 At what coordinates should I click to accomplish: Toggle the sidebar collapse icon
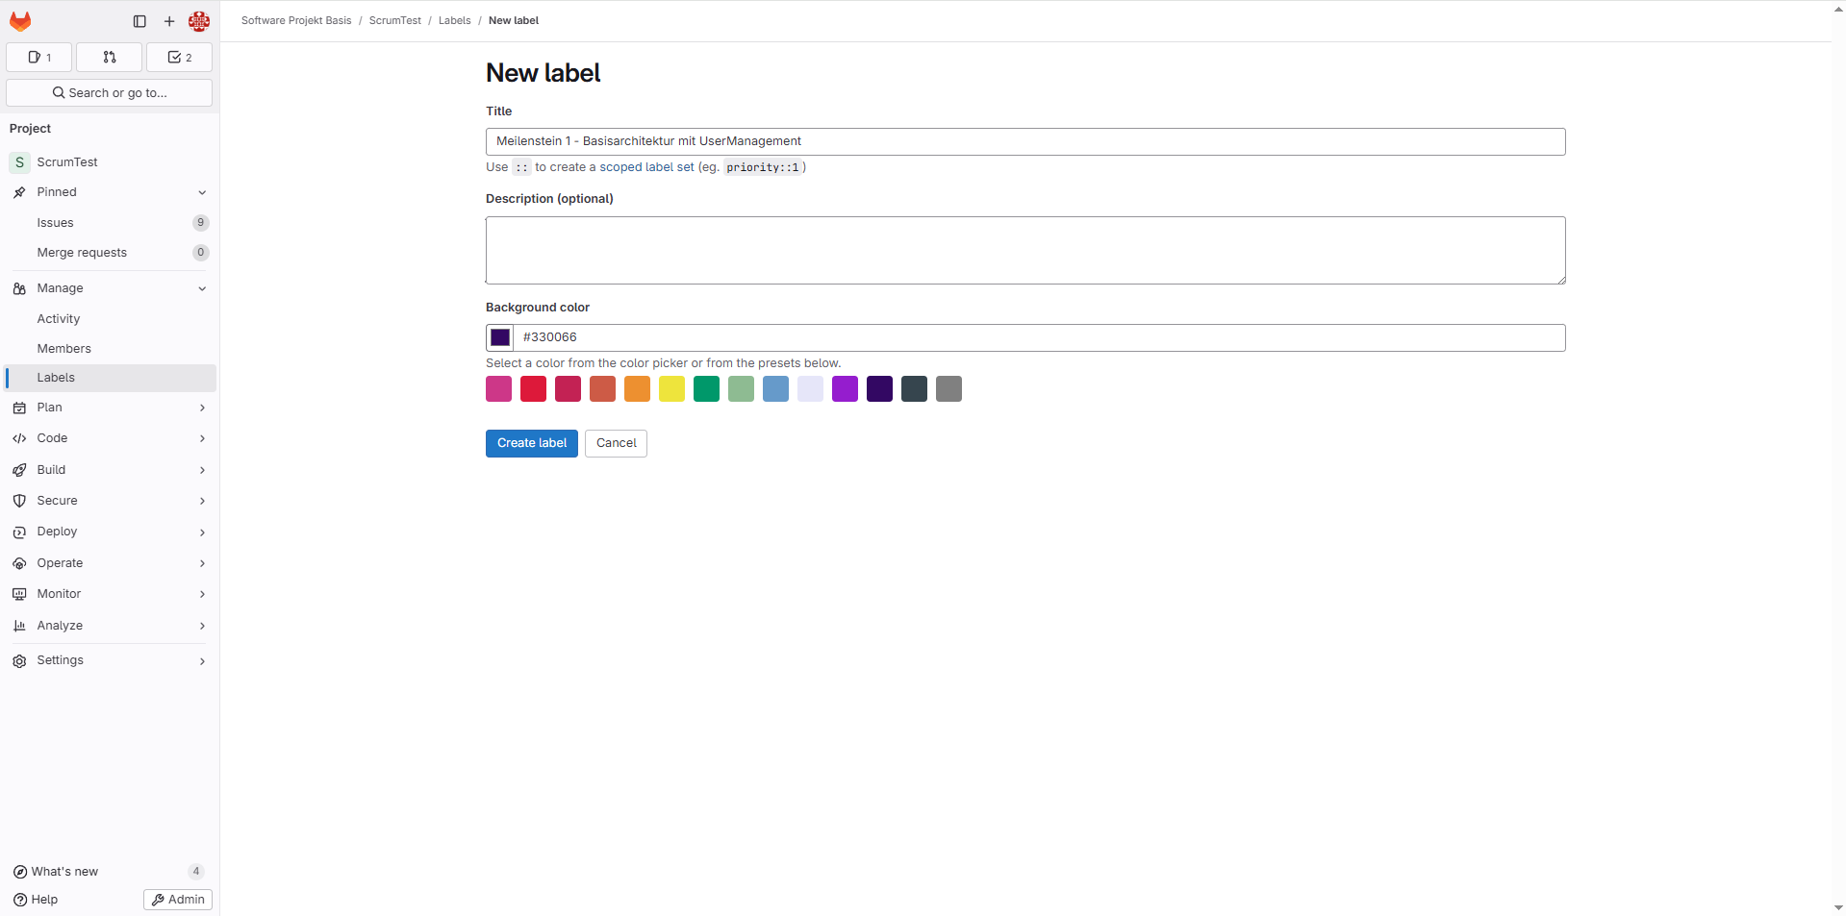[139, 21]
